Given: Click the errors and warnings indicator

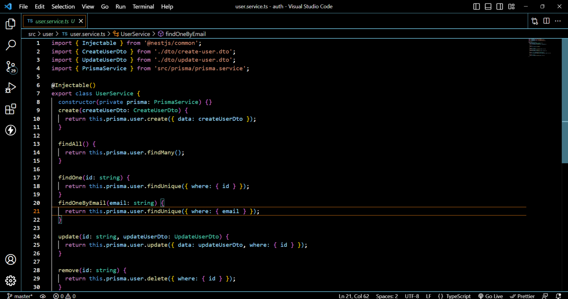Looking at the screenshot, I should click(x=64, y=296).
